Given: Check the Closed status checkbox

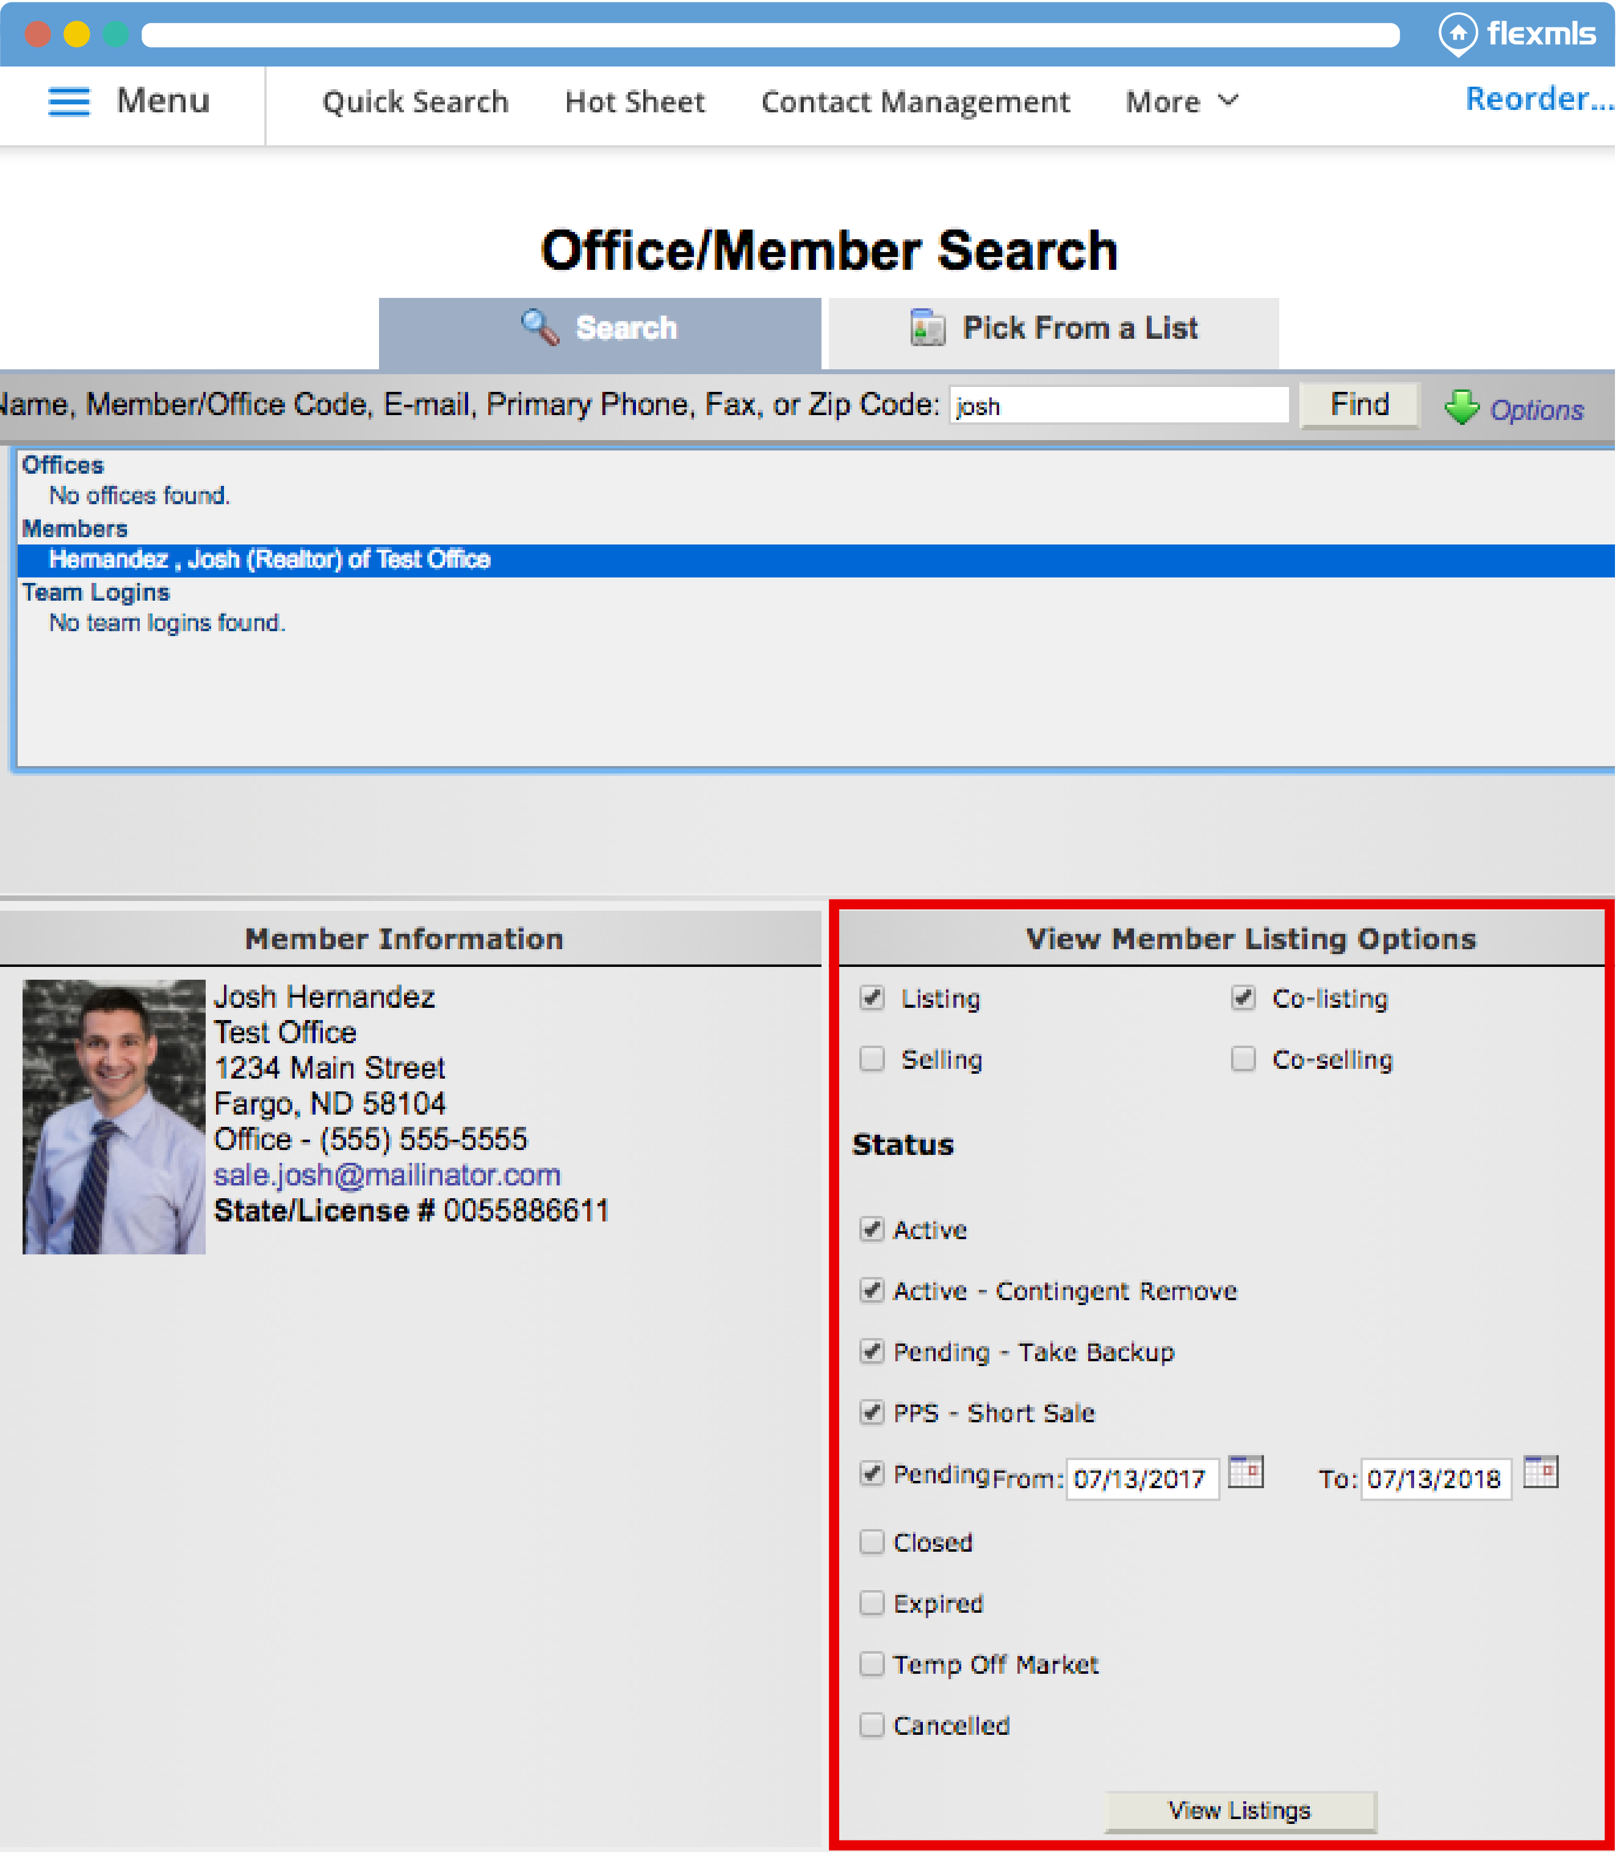Looking at the screenshot, I should [872, 1541].
